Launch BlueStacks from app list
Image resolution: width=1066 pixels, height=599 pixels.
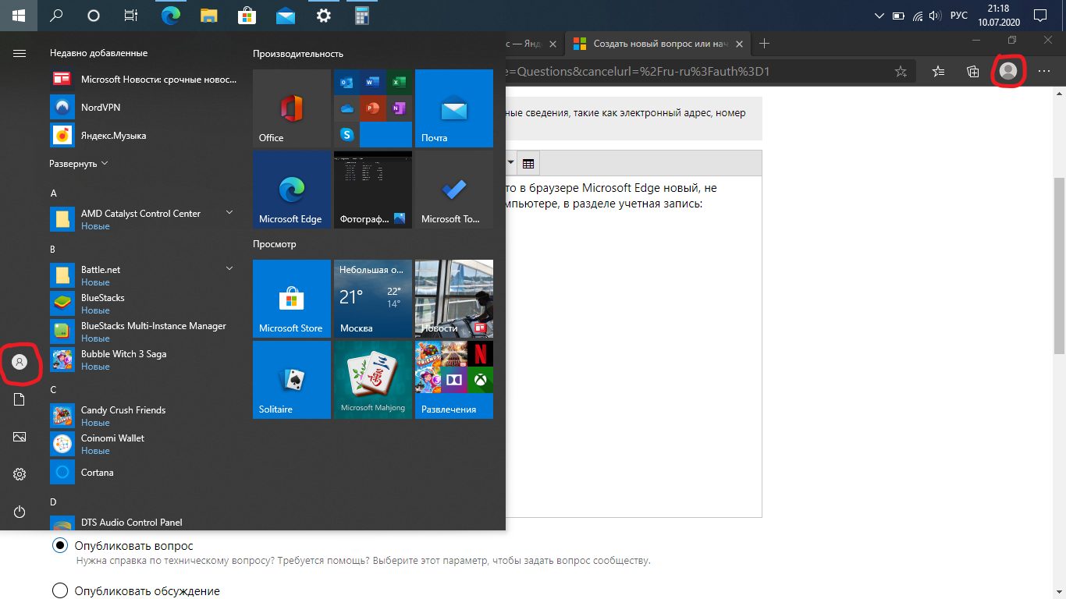[x=144, y=303]
